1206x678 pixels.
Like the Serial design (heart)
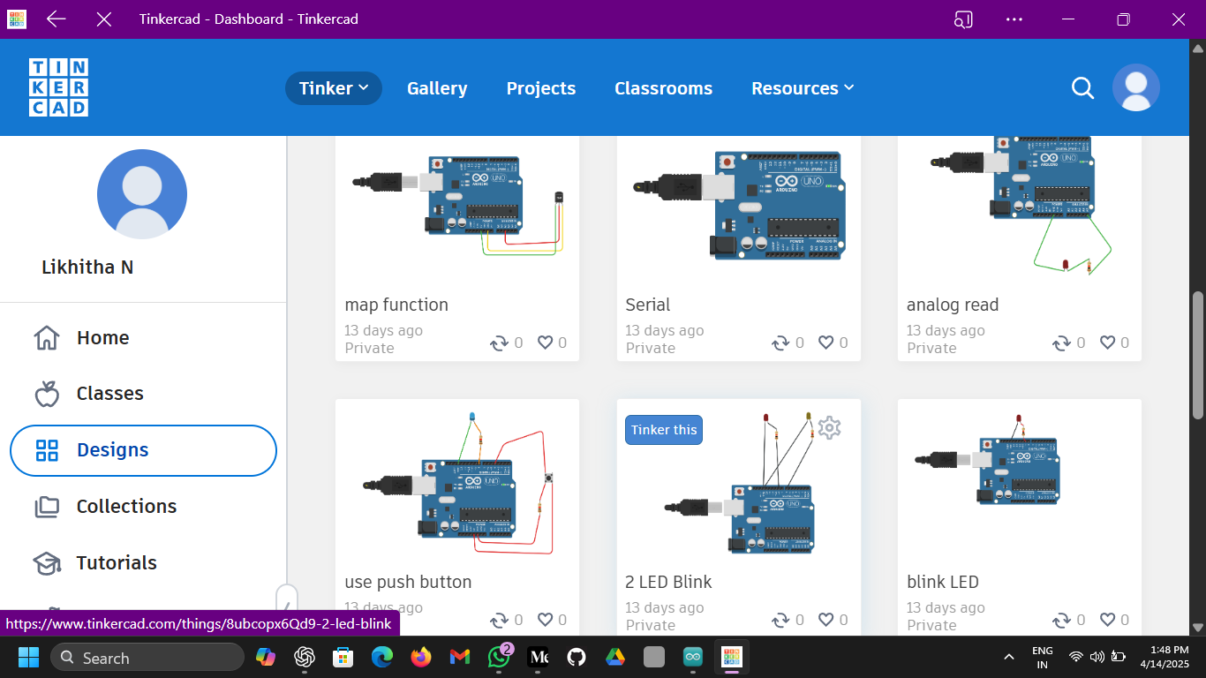point(825,343)
